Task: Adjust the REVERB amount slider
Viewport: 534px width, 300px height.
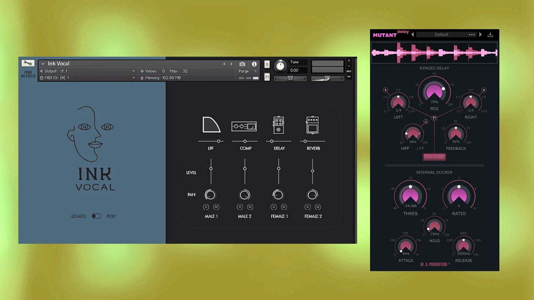Action: 312,141
